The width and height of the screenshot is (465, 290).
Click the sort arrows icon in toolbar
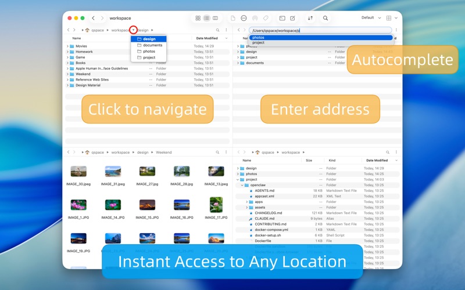[310, 18]
